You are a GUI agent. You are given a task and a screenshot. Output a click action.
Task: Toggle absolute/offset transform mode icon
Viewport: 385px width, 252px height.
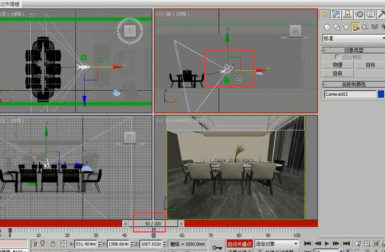(x=63, y=243)
